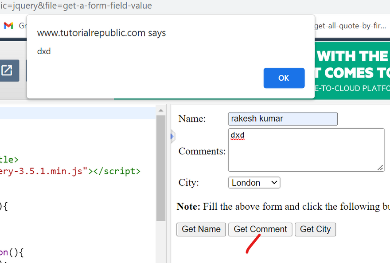Click the Name field label

click(191, 119)
